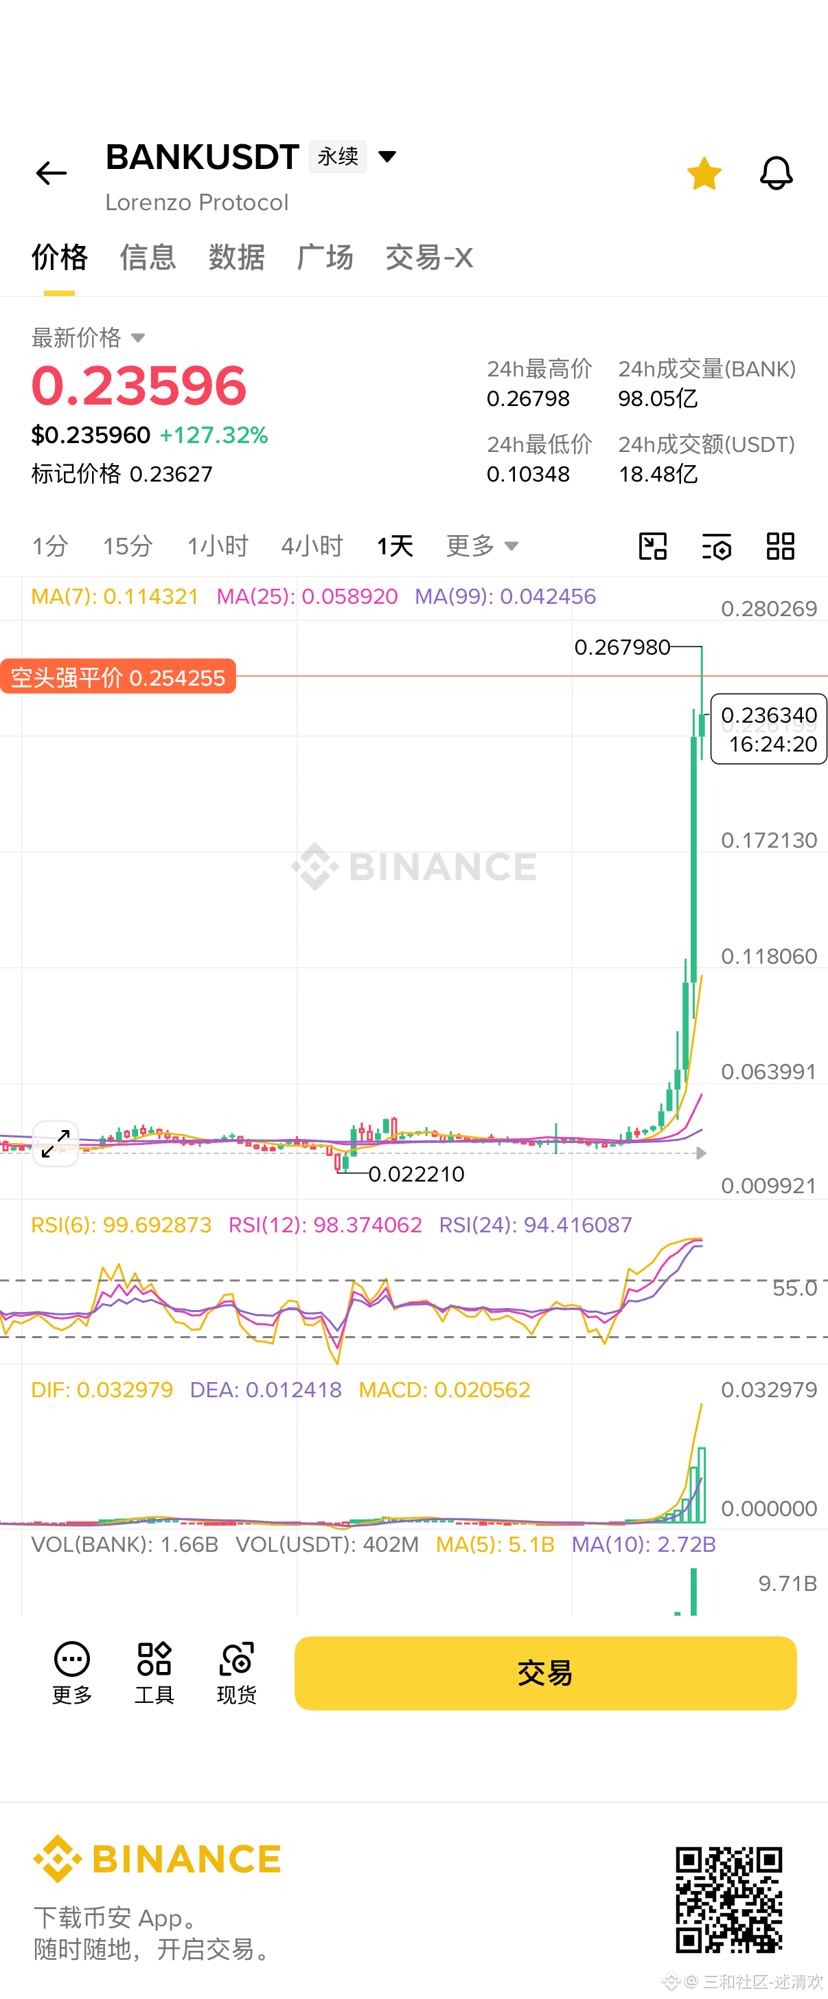Expand the BANKUSDT contract dropdown arrow
828x1999 pixels.
pyautogui.click(x=387, y=157)
